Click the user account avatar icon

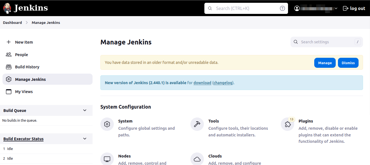(x=297, y=8)
